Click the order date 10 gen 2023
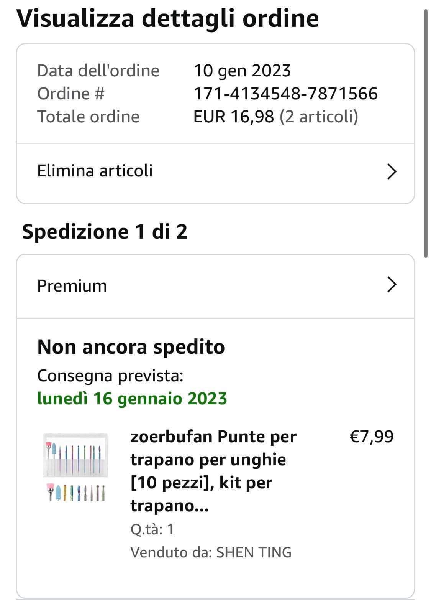The height and width of the screenshot is (600, 431). (242, 71)
